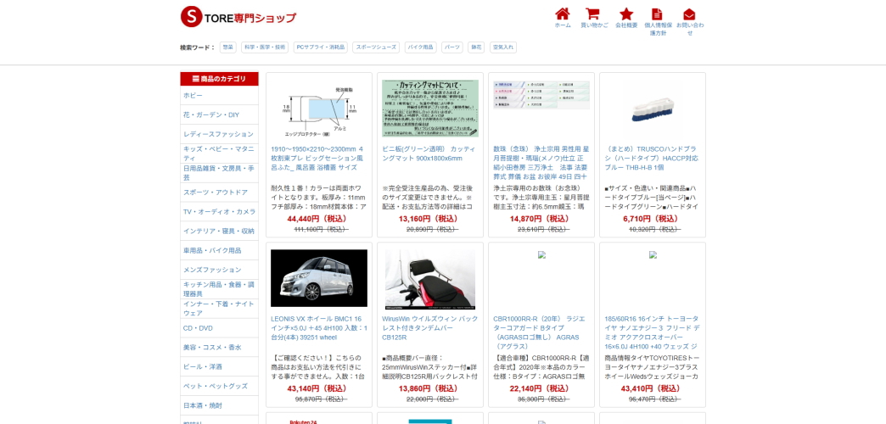Click the broken image of the 185/60R16 tire product
The height and width of the screenshot is (424, 886).
point(653,254)
